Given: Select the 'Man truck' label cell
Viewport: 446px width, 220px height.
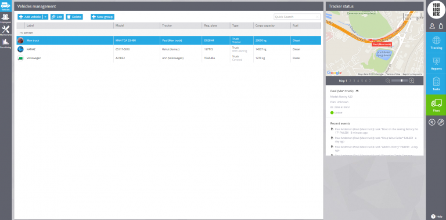Looking at the screenshot, I should (33, 41).
